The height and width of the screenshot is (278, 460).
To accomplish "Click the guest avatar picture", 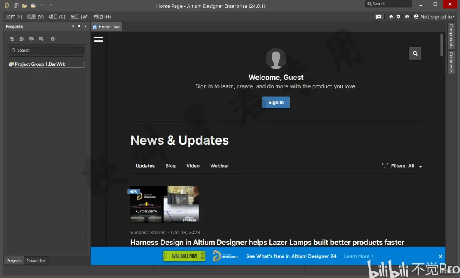I will click(276, 59).
